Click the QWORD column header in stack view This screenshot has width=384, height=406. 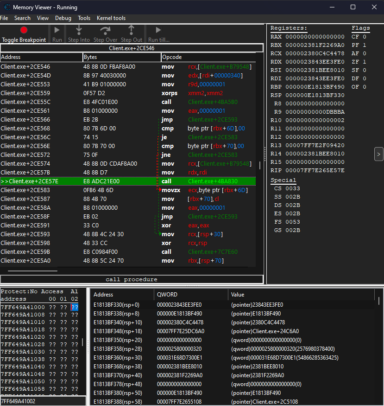point(191,295)
